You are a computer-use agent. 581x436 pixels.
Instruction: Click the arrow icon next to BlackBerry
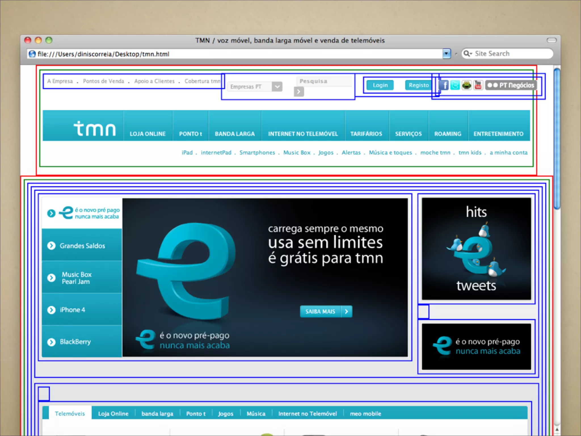[51, 342]
